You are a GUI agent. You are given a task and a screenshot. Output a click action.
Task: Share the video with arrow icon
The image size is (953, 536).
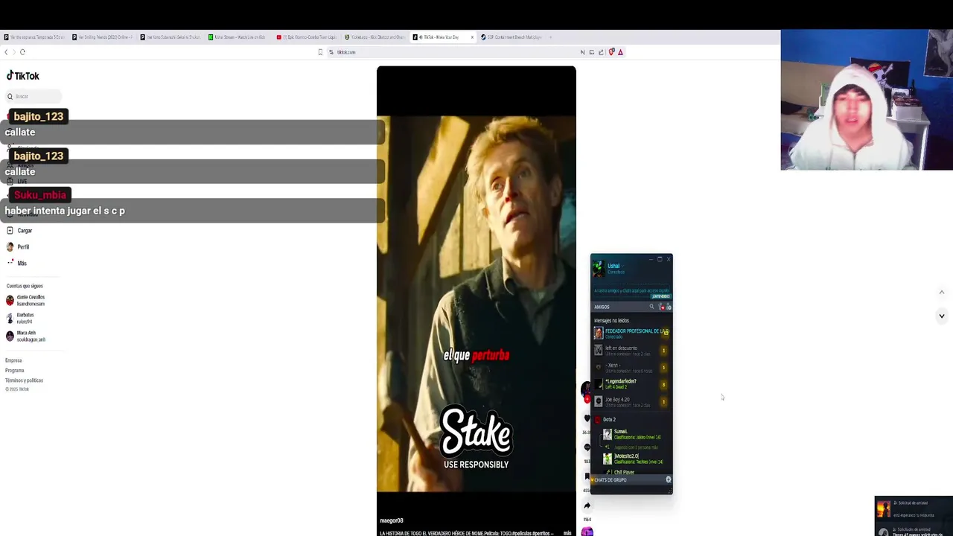click(x=587, y=505)
